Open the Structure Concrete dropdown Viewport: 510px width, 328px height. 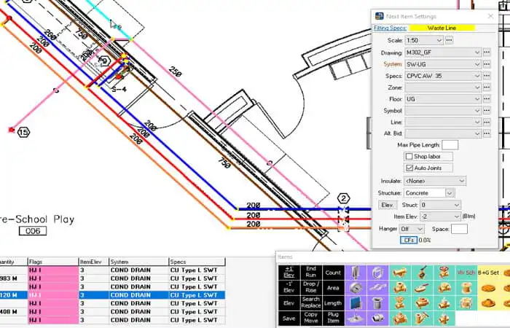tap(428, 193)
